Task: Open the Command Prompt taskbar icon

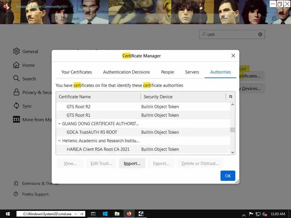Action: pos(93,214)
